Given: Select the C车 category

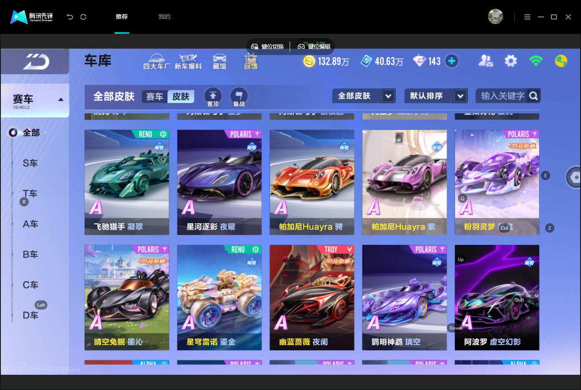Looking at the screenshot, I should coord(30,285).
